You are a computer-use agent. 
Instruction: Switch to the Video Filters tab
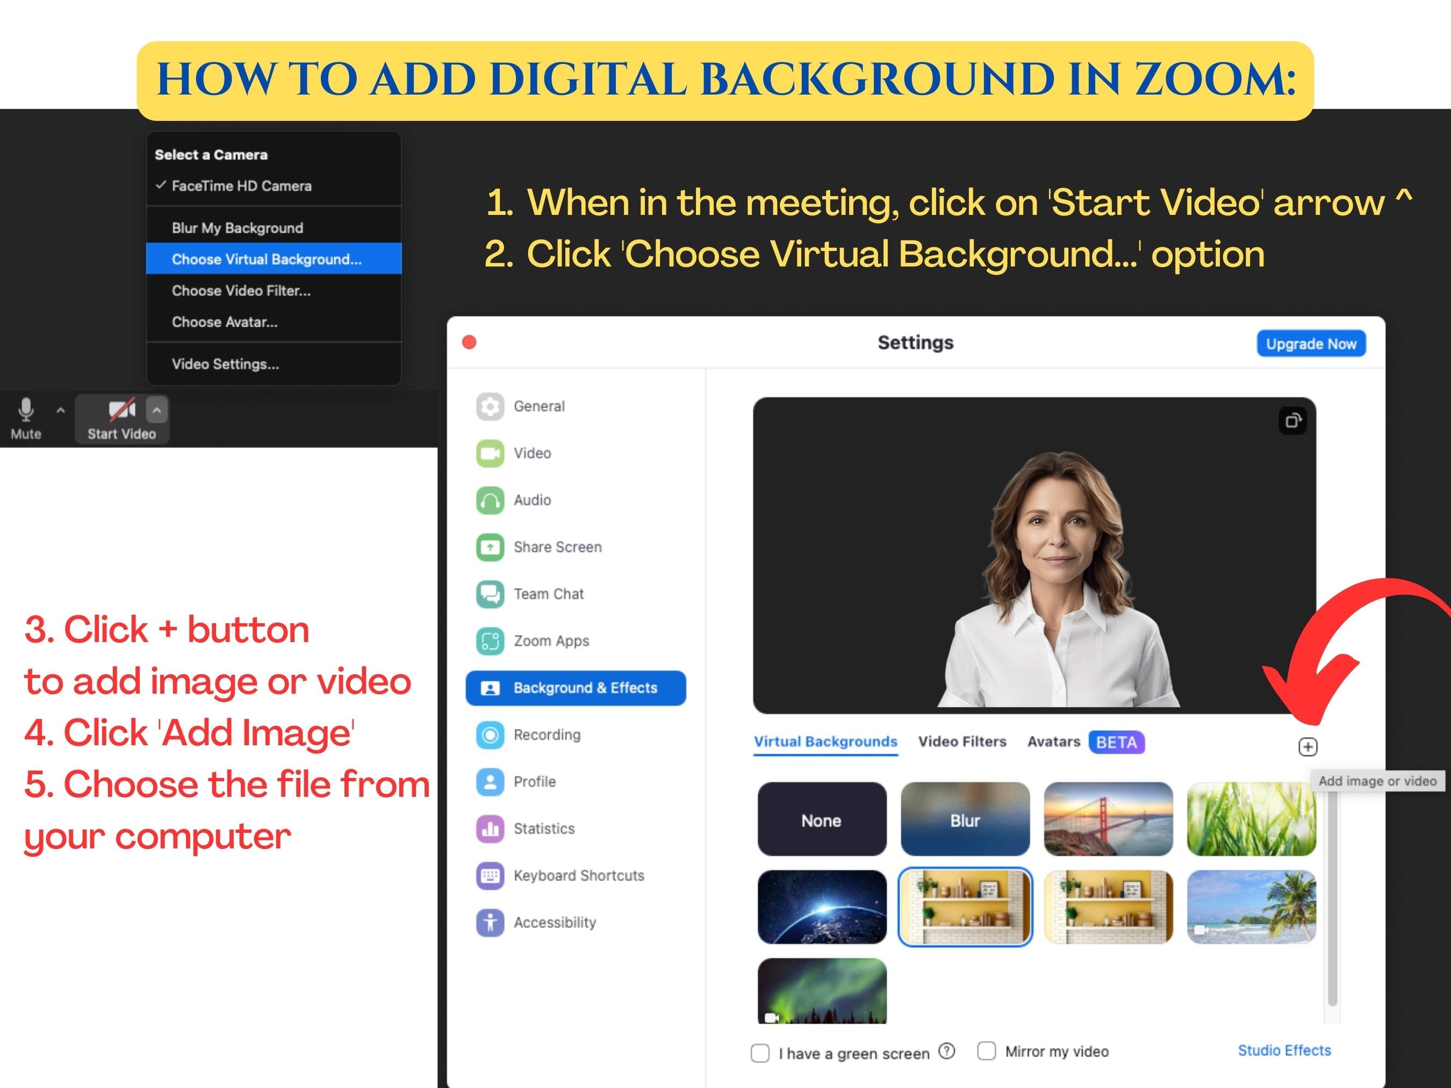(961, 741)
